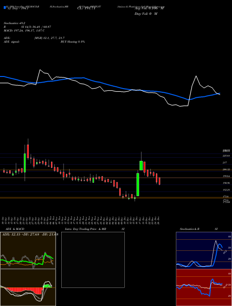Click the blue 12 Day SMA legend square
The height and width of the screenshot is (306, 232).
[x=5, y=7]
